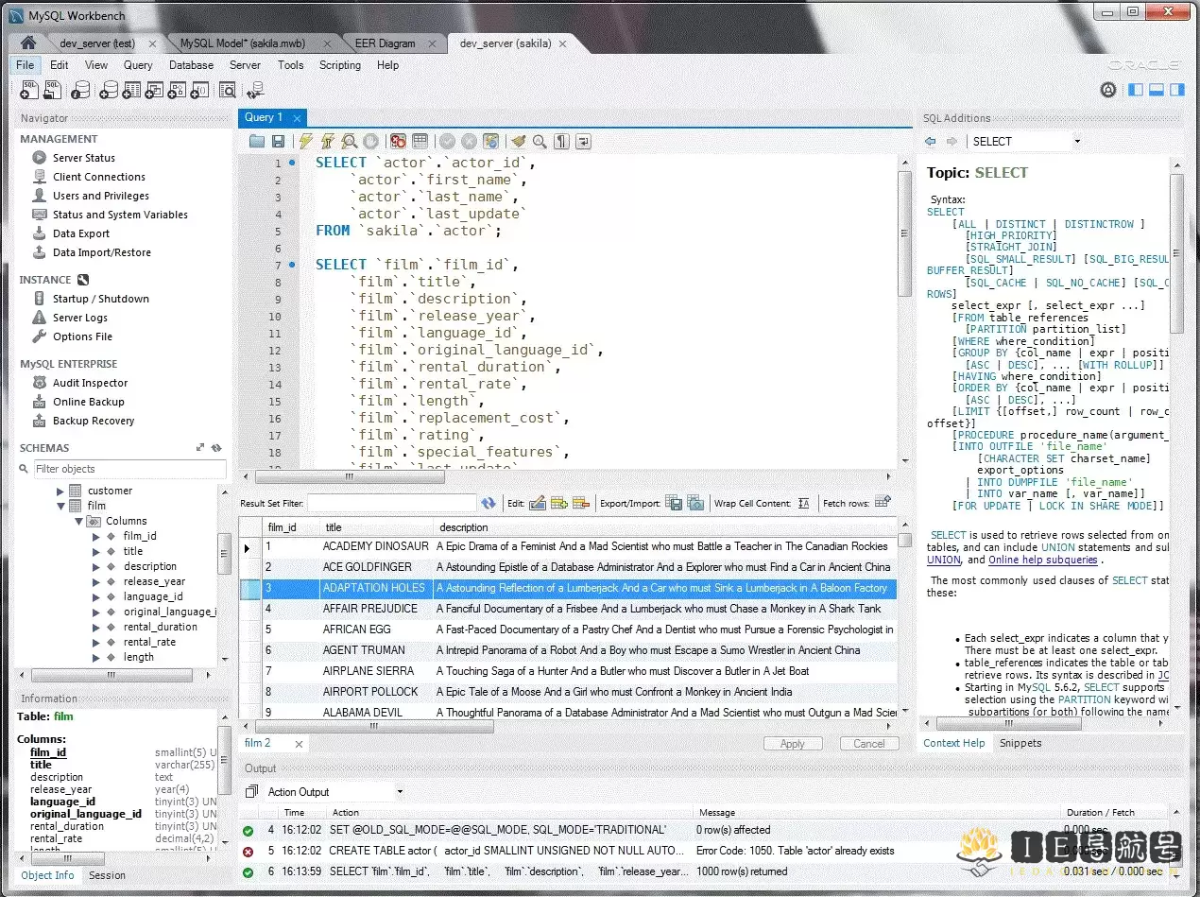
Task: Expand the length column node
Action: 95,657
